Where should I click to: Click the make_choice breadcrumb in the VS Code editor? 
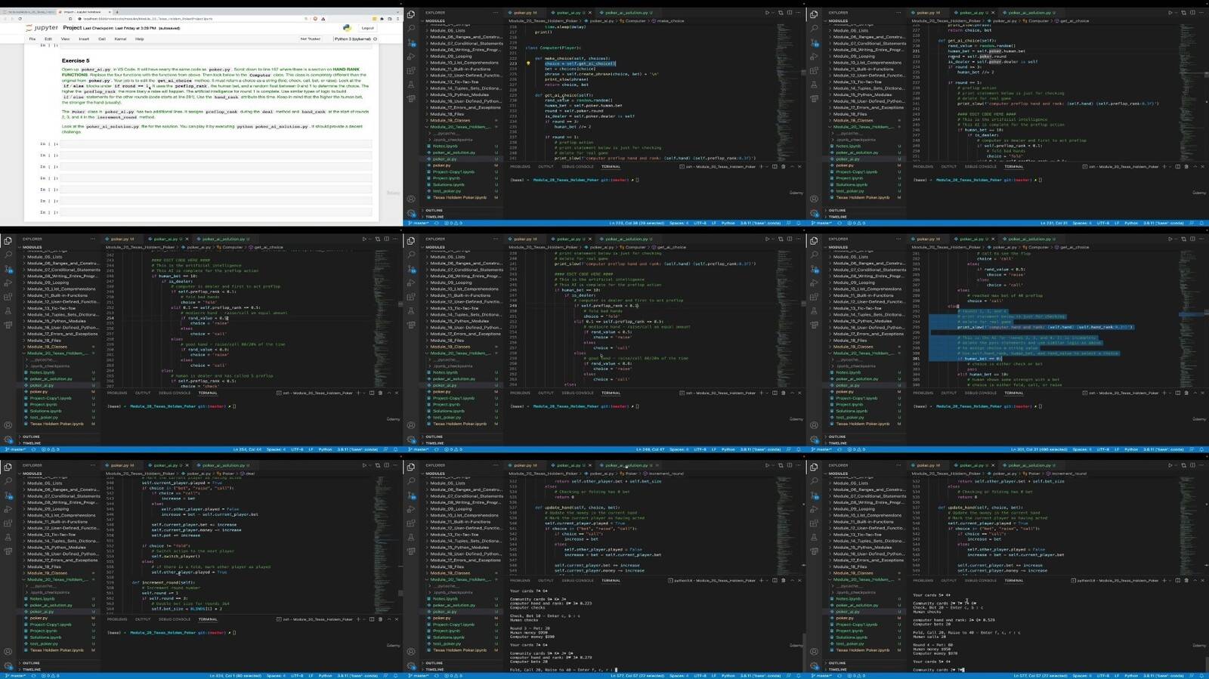[668, 21]
